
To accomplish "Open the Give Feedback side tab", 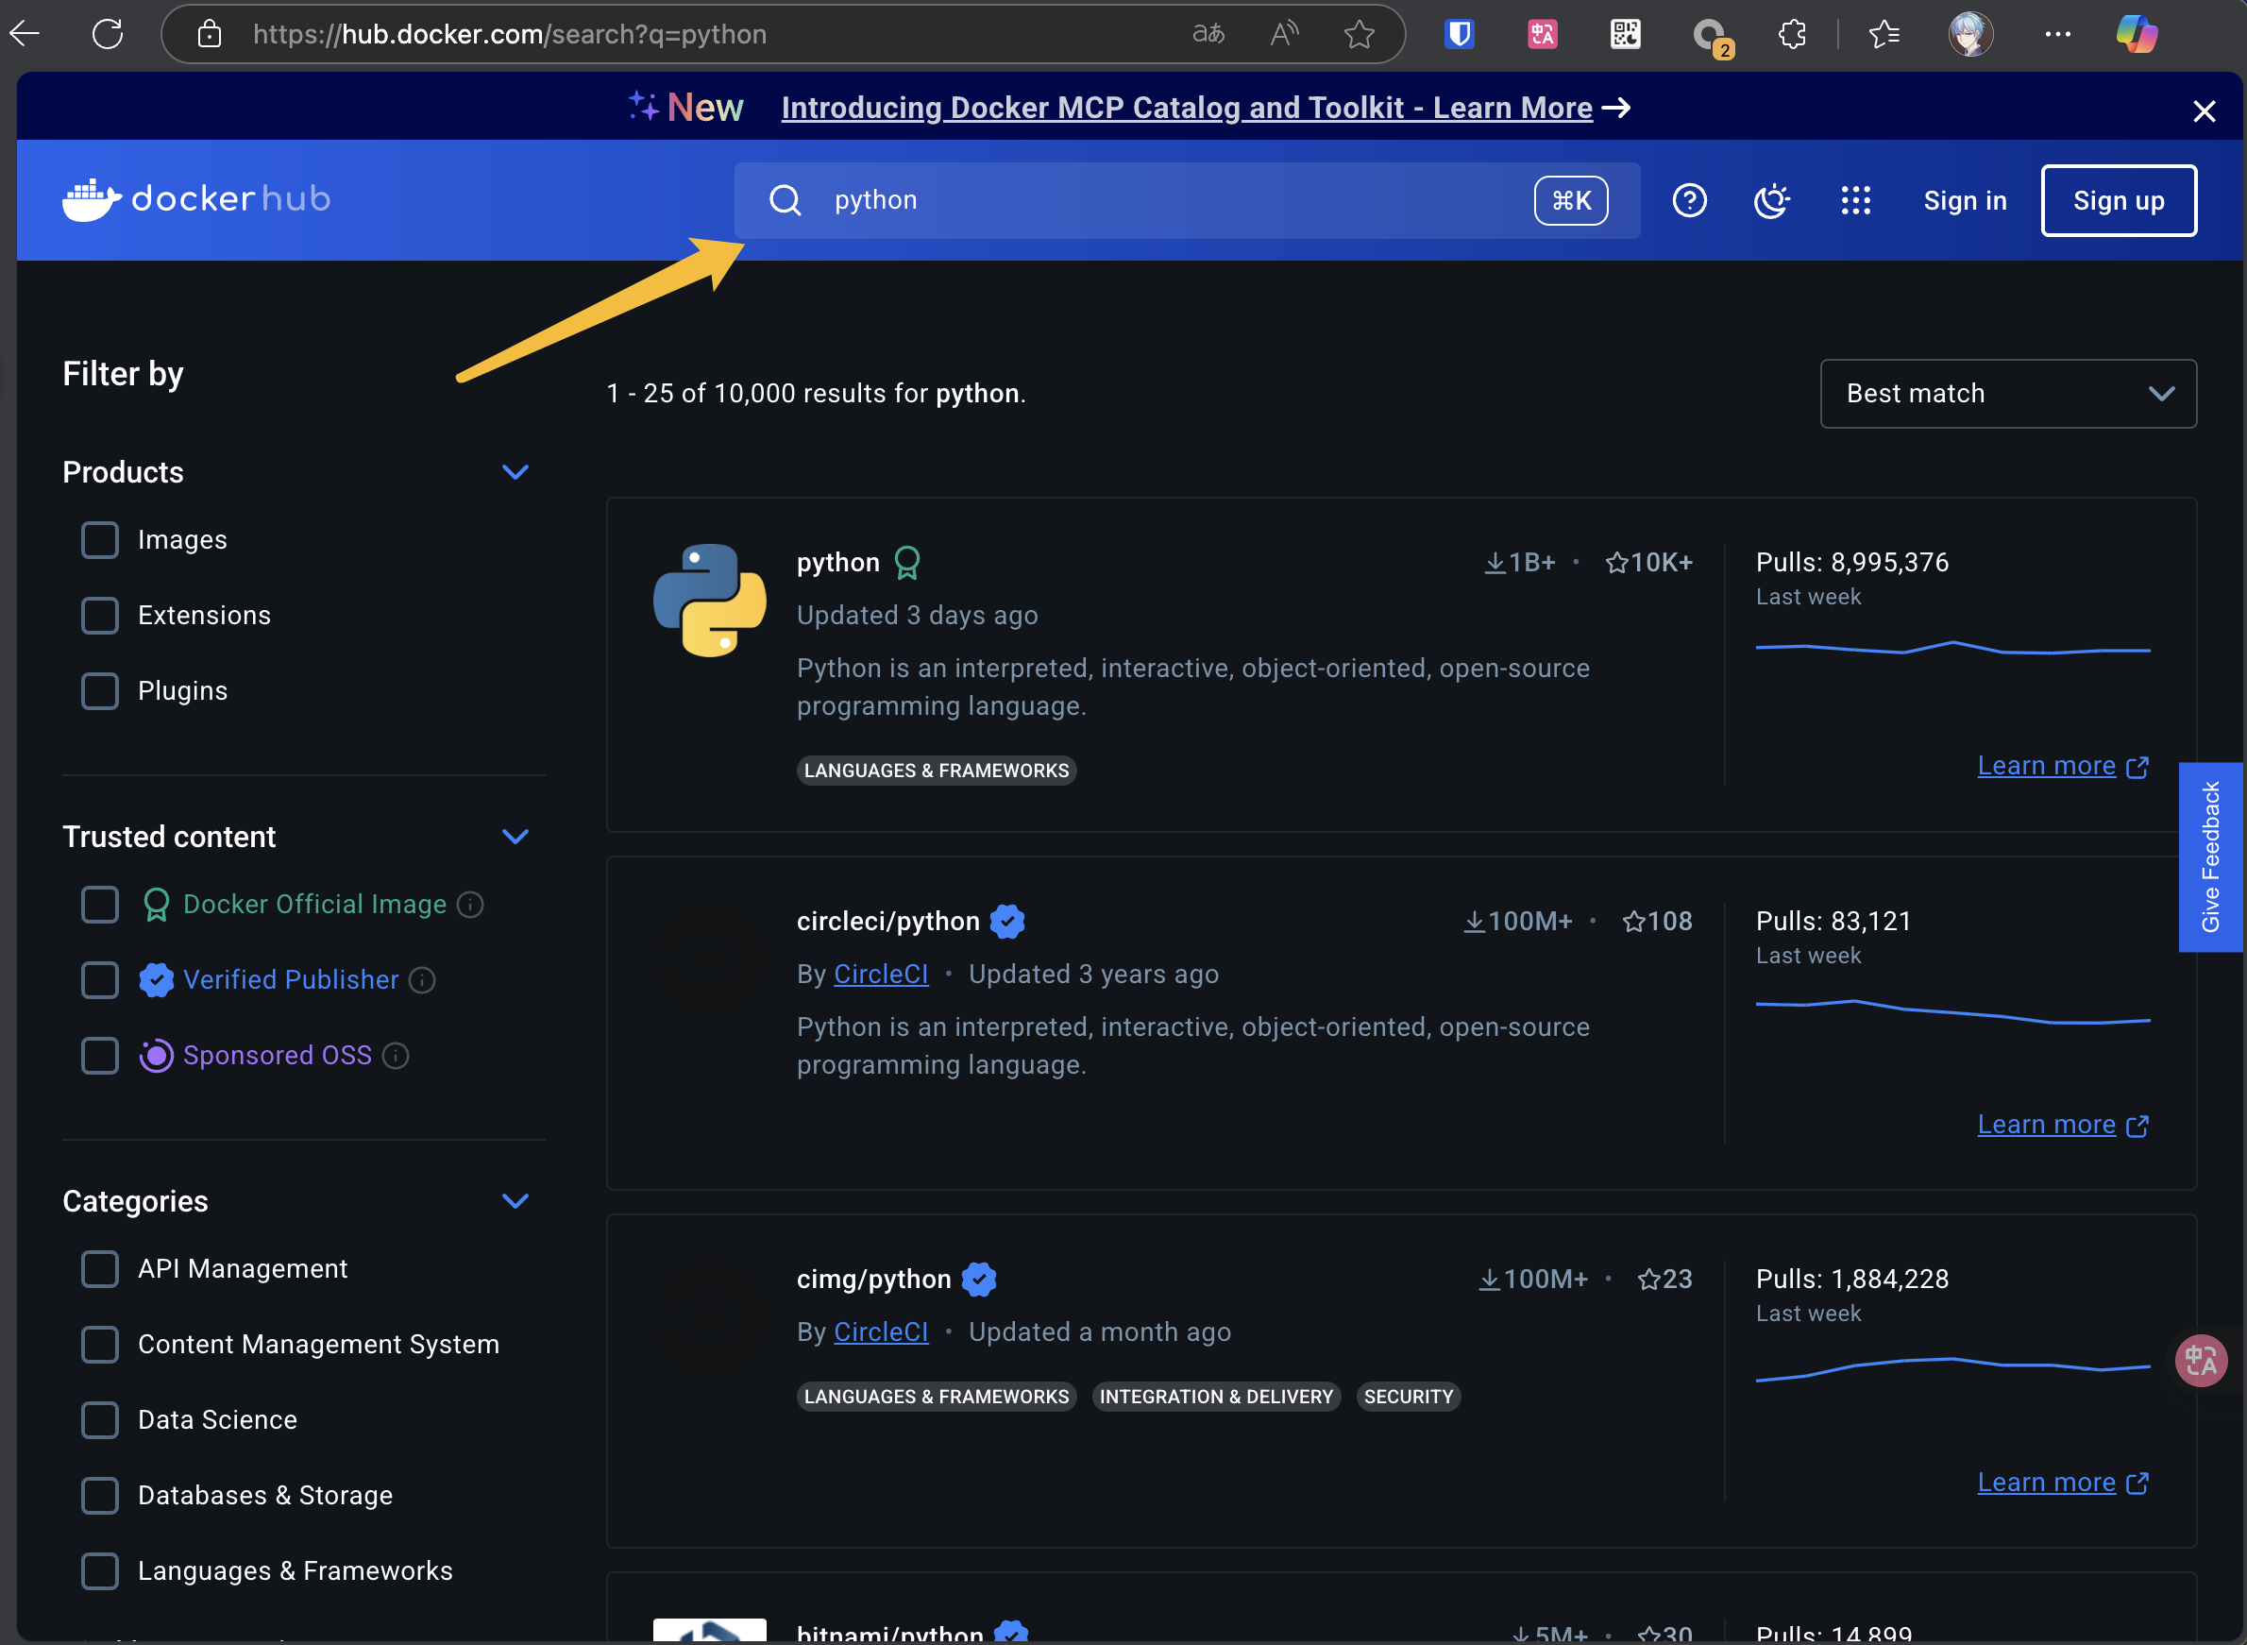I will pyautogui.click(x=2210, y=856).
